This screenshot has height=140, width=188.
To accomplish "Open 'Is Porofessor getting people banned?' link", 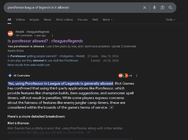I will click(46, 56).
